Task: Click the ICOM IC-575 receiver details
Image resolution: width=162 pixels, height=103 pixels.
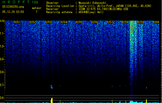Action: (x=104, y=9)
